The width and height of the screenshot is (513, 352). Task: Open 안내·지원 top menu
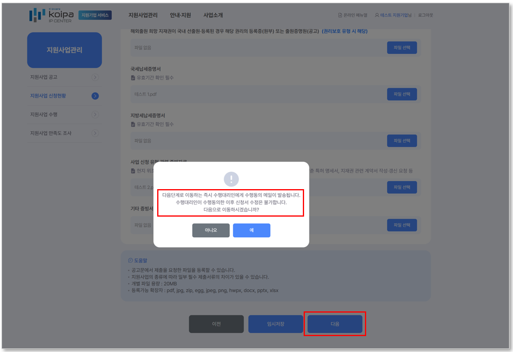tap(180, 15)
